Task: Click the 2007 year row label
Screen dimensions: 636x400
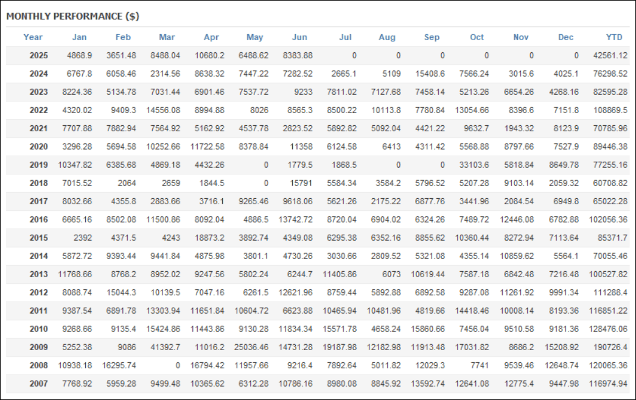Action: click(38, 384)
